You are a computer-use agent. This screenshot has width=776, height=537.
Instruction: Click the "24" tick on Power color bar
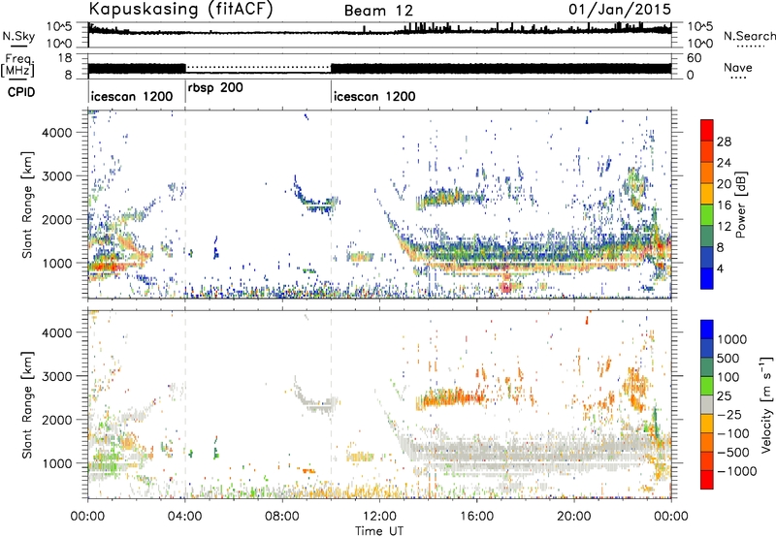[x=724, y=163]
